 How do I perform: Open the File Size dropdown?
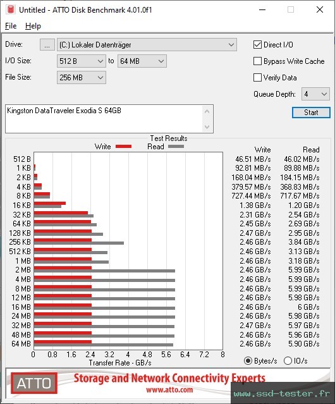82,78
